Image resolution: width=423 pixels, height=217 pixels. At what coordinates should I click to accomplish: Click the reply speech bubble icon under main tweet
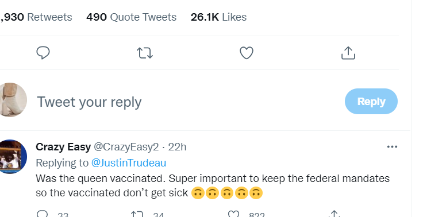click(x=43, y=53)
